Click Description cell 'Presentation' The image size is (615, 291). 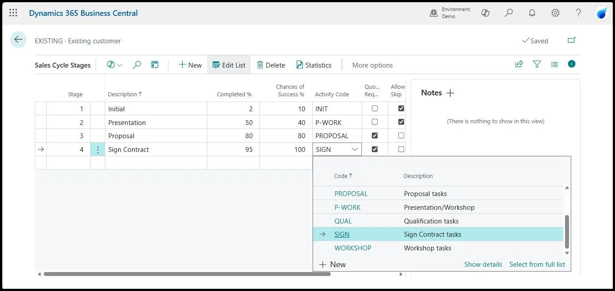pyautogui.click(x=156, y=122)
